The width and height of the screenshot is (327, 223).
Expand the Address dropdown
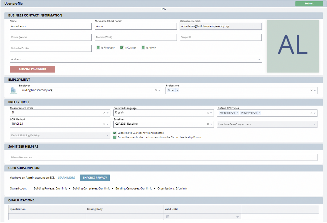tap(259, 60)
